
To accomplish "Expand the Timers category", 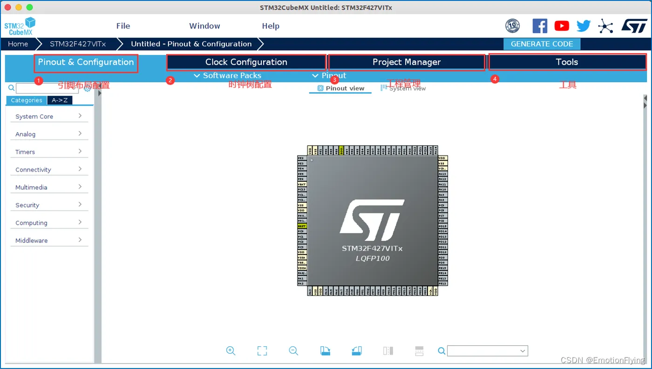I will (x=49, y=152).
